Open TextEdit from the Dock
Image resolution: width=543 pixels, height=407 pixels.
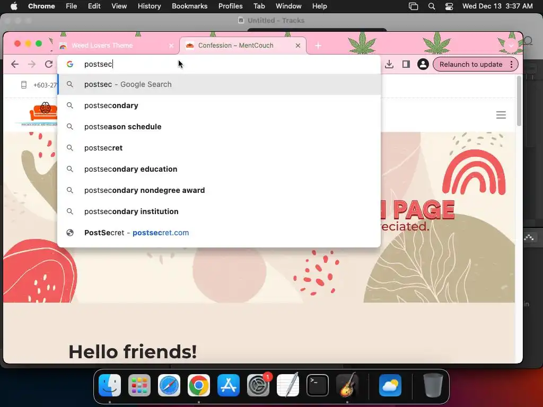point(288,385)
